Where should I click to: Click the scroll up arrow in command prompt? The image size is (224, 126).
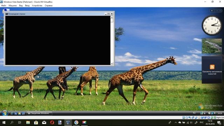pyautogui.click(x=112, y=17)
